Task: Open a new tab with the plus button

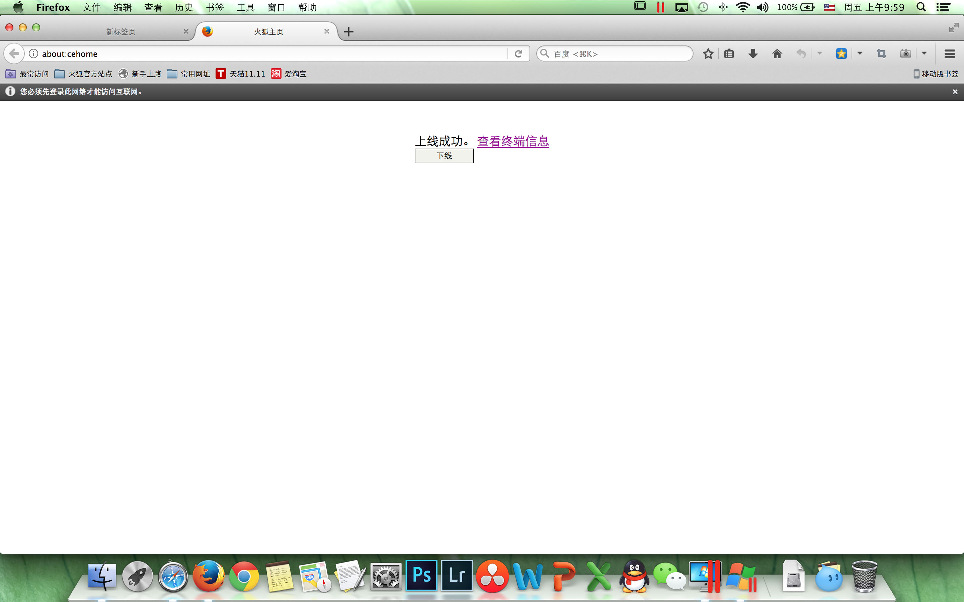Action: tap(348, 31)
